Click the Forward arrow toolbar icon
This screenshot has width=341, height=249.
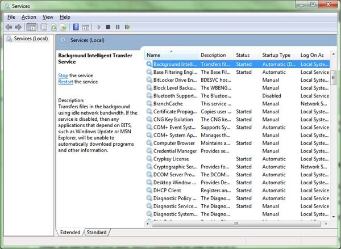[18, 27]
